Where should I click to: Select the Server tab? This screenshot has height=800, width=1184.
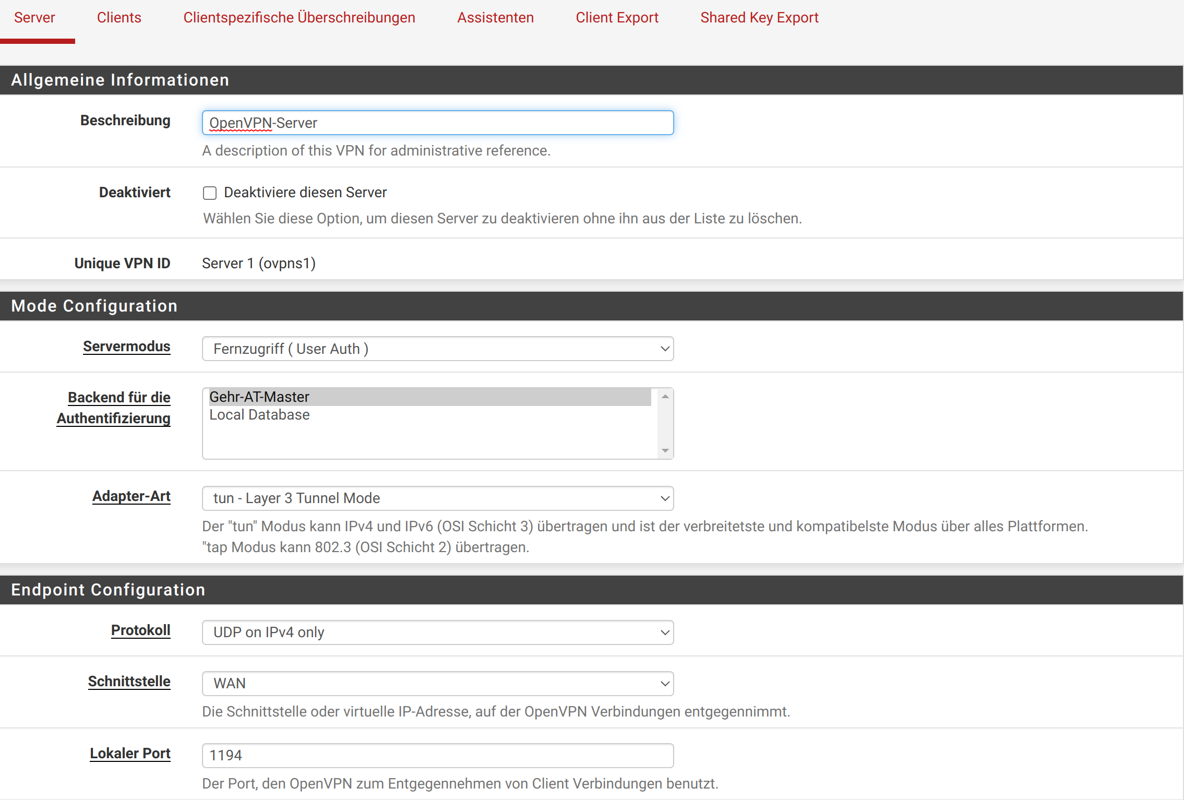(34, 18)
